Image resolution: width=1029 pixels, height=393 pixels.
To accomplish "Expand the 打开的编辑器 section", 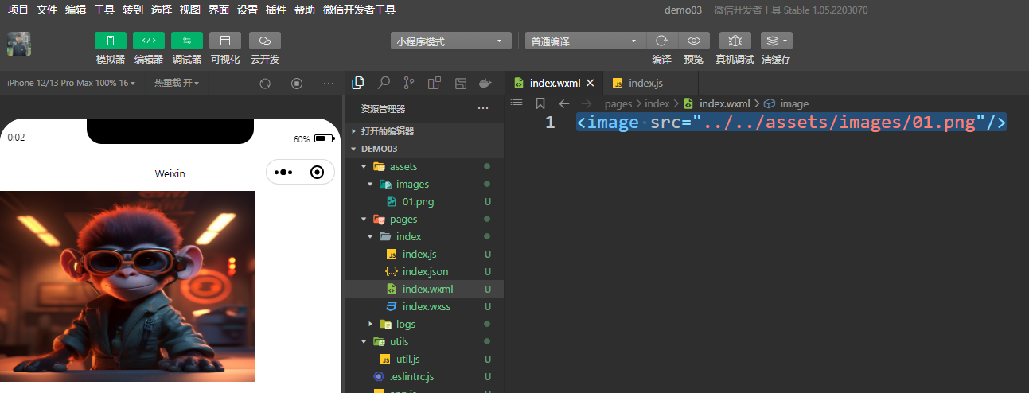I will [424, 131].
